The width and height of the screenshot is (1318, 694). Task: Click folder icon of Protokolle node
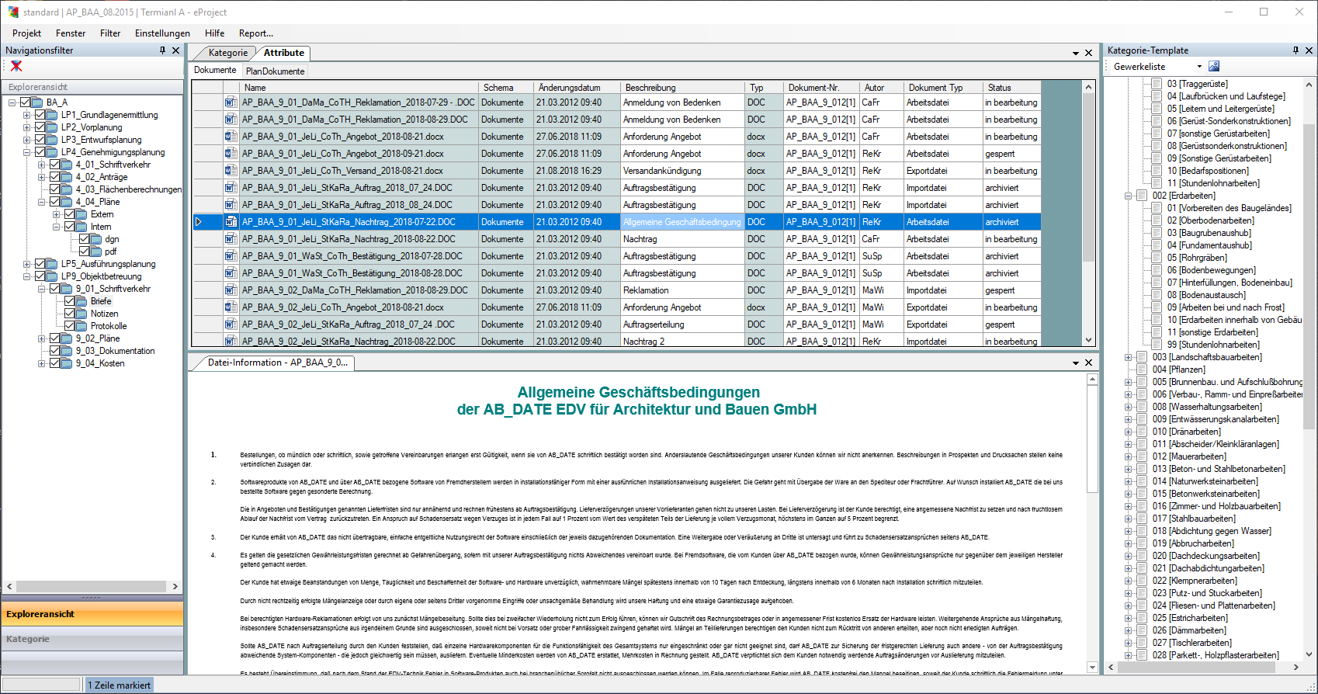(82, 326)
